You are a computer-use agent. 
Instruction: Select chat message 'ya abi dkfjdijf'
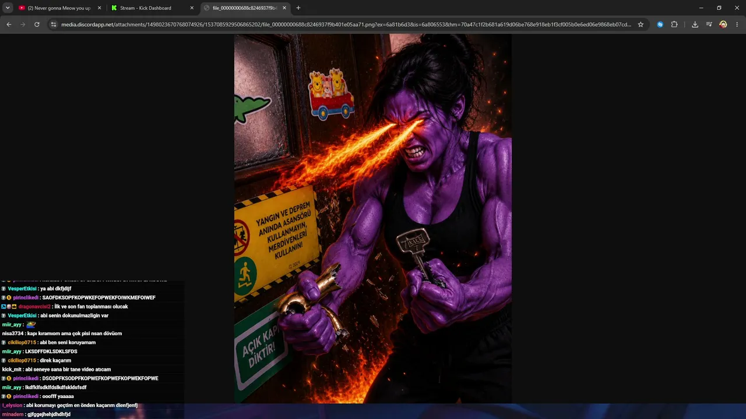(x=55, y=289)
